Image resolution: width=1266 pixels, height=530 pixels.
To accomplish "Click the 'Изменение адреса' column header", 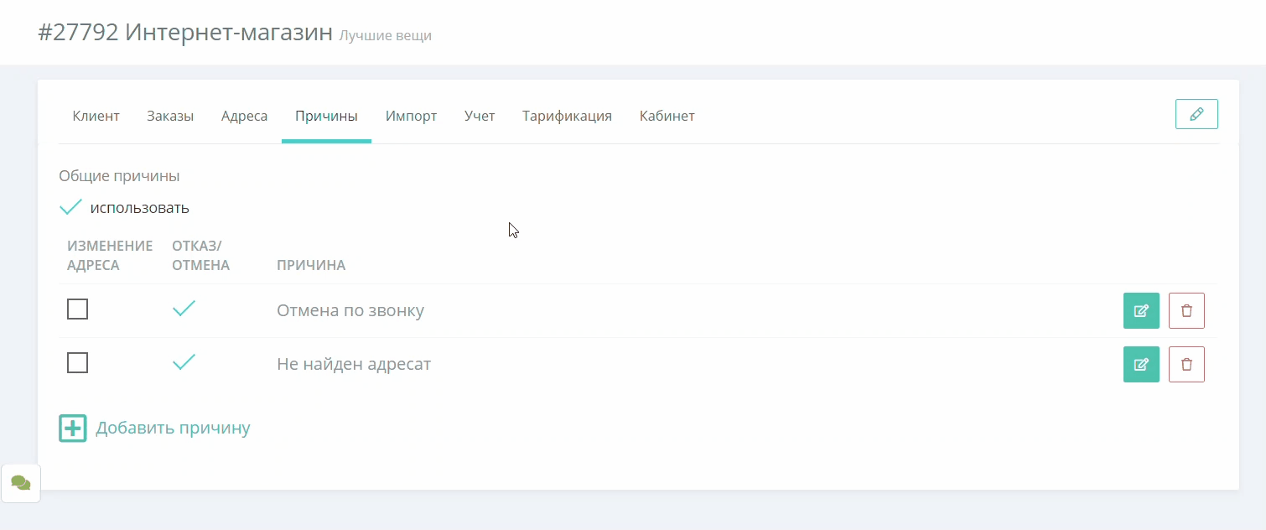I will (110, 255).
